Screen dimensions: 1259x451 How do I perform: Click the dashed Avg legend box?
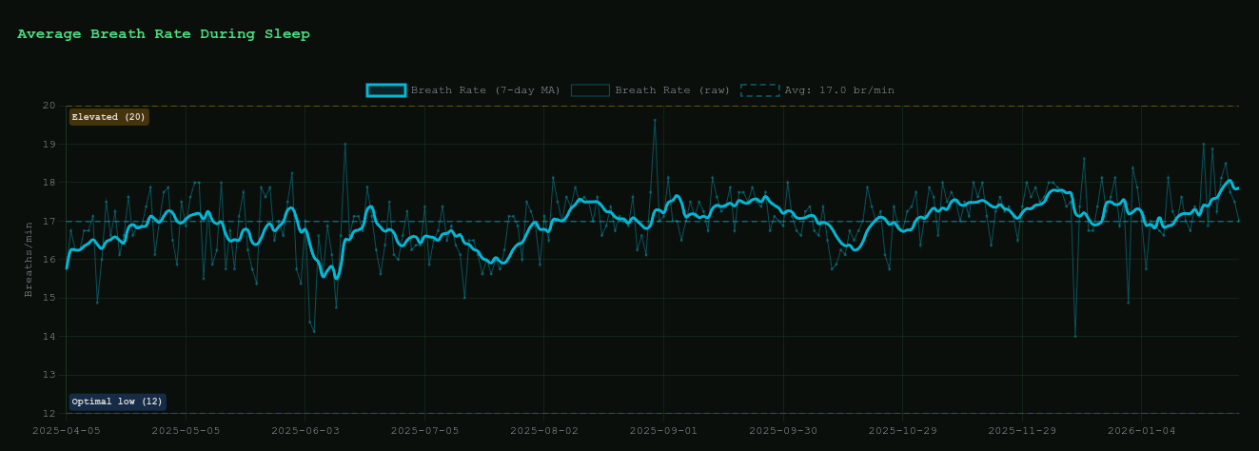759,90
